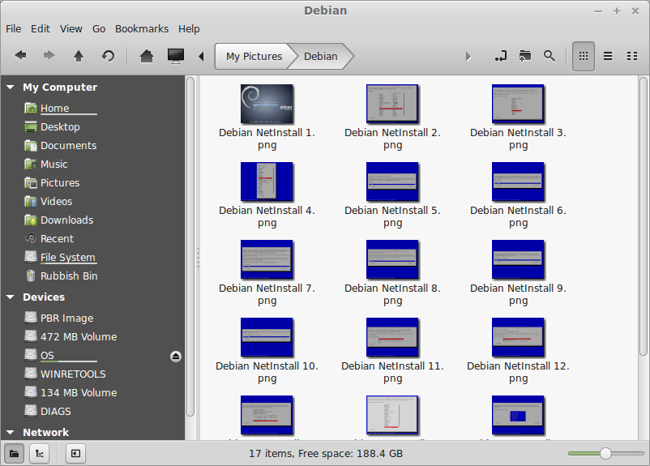Screen dimensions: 650x466
Task: Switch to icon view
Action: pos(584,56)
